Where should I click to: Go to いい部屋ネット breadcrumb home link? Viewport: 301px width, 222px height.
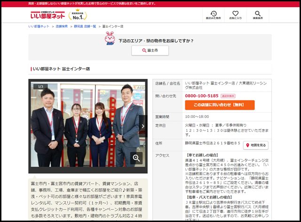[39, 27]
